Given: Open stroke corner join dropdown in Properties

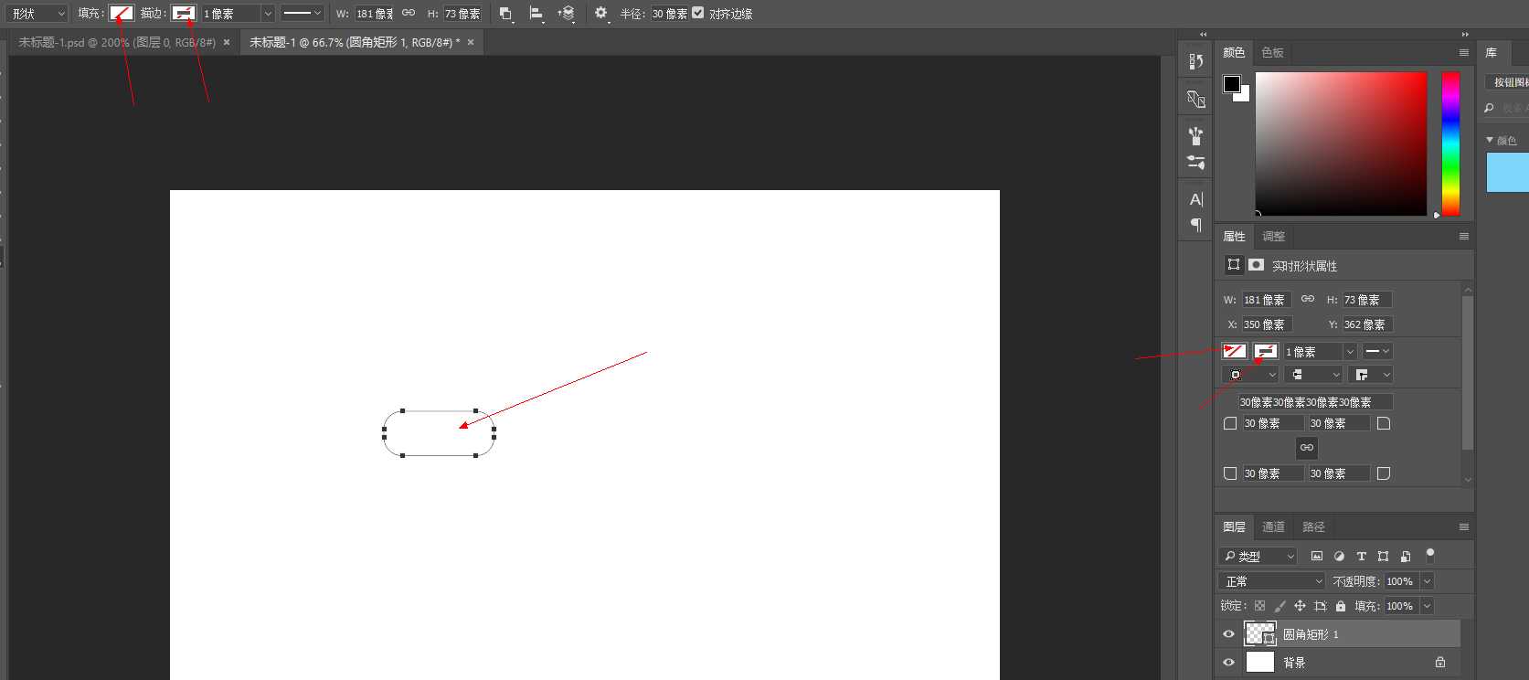Looking at the screenshot, I should point(1370,375).
